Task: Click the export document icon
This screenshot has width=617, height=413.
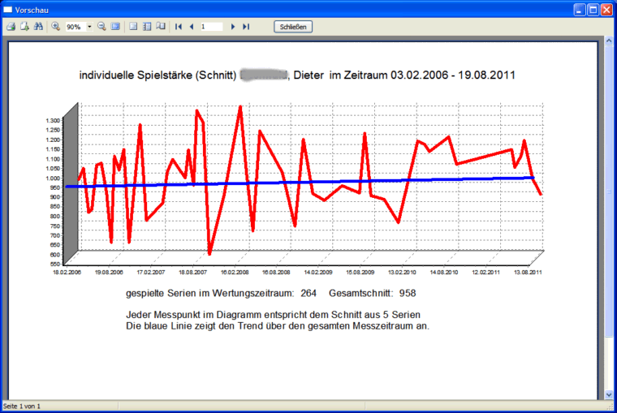Action: pyautogui.click(x=25, y=27)
